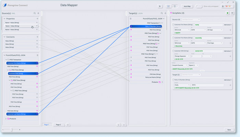Open the Prefix action dropdown
The height and width of the screenshot is (137, 240).
[182, 85]
